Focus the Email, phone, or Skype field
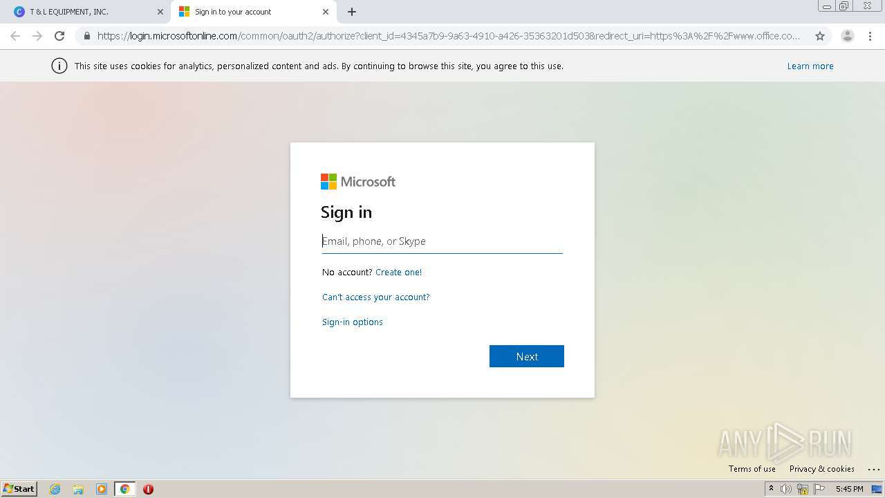This screenshot has height=498, width=885. click(442, 241)
